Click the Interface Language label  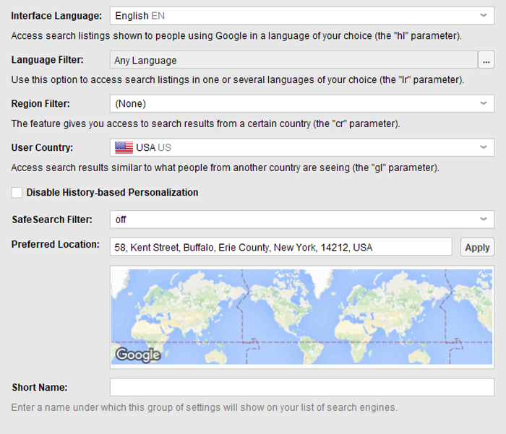click(x=56, y=16)
